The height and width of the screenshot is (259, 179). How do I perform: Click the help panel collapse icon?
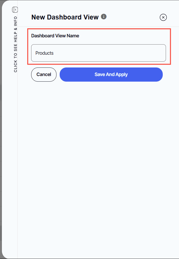[x=15, y=10]
